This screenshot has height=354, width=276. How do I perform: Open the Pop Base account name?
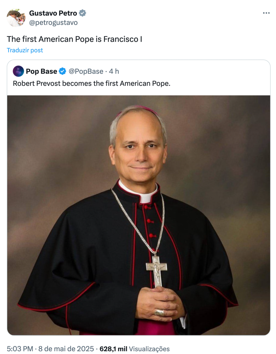(41, 71)
